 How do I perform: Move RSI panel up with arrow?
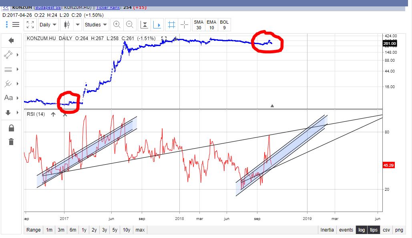coord(53,115)
